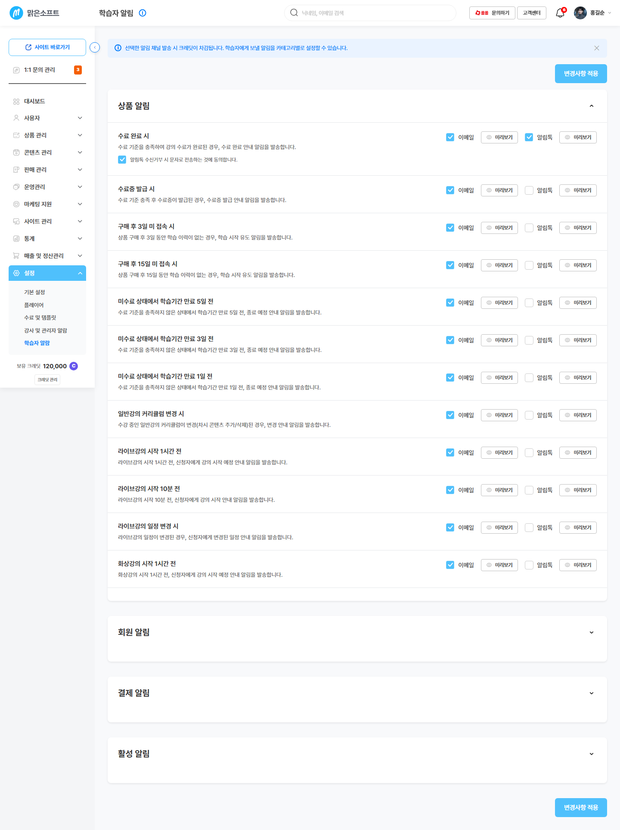Click the info icon beside 학습자 알림 title
620x830 pixels.
tap(143, 13)
